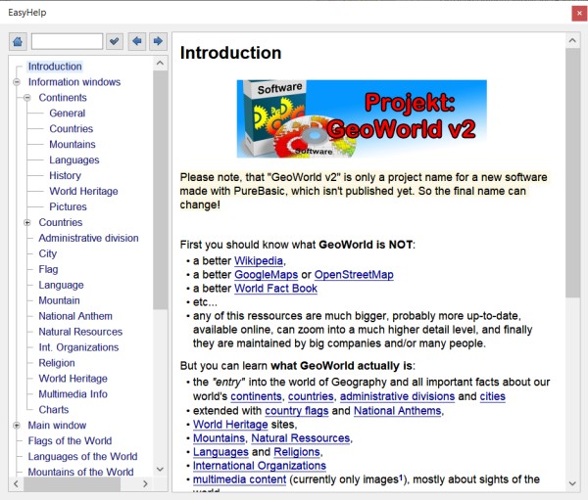Follow the Natural Ressources link

click(x=301, y=438)
